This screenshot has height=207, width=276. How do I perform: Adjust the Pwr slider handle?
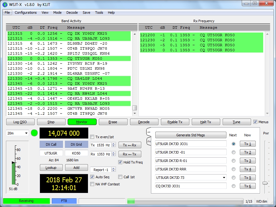pyautogui.click(x=265, y=183)
